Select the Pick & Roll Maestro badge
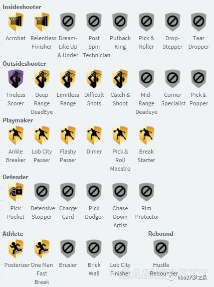Screen dimensions: 214x287 120,135
